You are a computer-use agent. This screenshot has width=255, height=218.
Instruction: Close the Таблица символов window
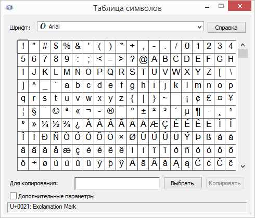(239, 6)
